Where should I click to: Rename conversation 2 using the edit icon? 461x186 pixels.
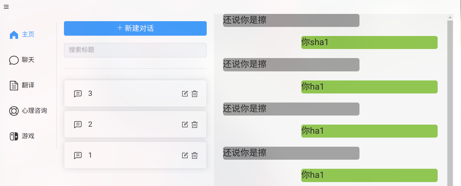185,125
